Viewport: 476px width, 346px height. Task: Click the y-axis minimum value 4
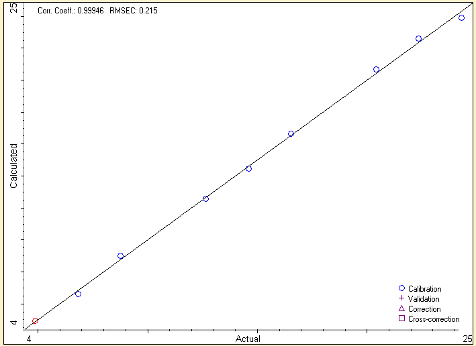coord(14,323)
